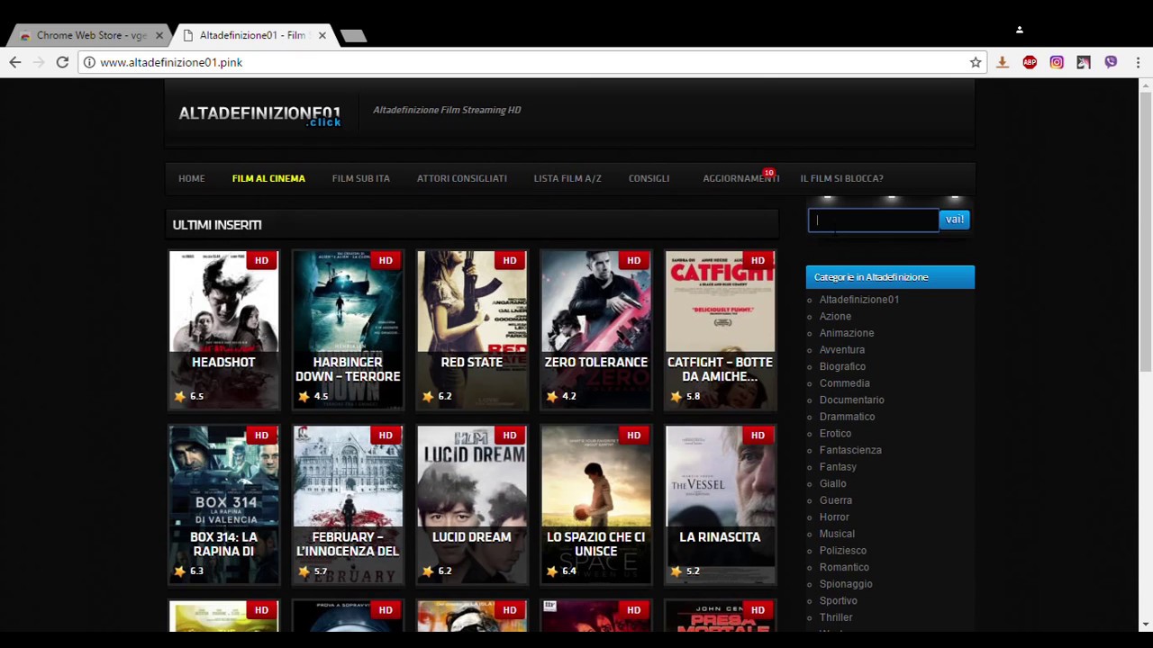Viewport: 1153px width, 648px height.
Task: Click the ALTADEFINIZIONE01 site logo
Action: click(x=259, y=114)
